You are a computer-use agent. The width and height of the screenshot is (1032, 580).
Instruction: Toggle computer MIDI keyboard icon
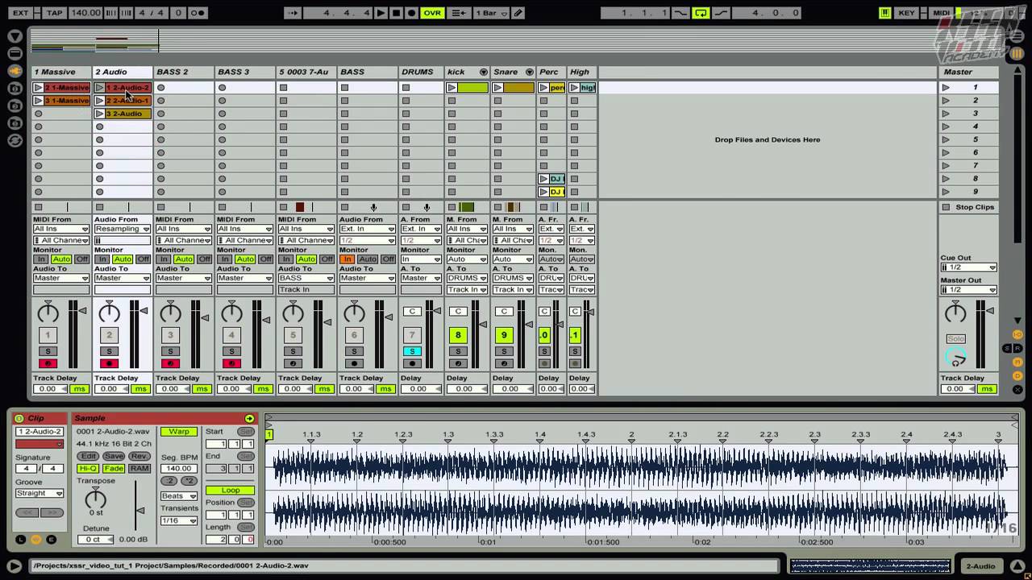click(885, 13)
